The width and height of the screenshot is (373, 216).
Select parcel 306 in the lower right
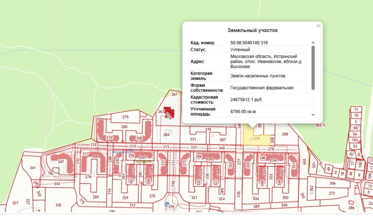(x=332, y=183)
